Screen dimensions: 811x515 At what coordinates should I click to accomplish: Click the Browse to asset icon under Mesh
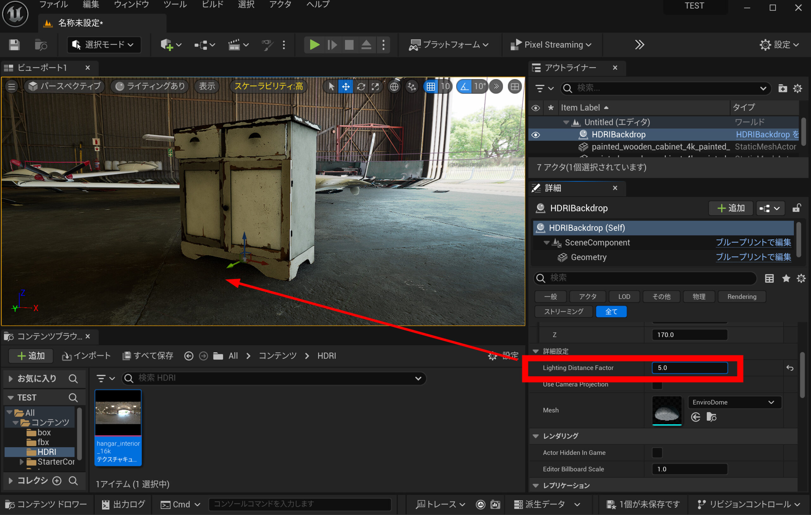[712, 418]
